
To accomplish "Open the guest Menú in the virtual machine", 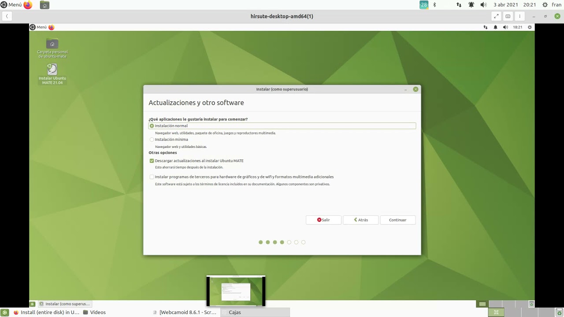I will click(38, 27).
